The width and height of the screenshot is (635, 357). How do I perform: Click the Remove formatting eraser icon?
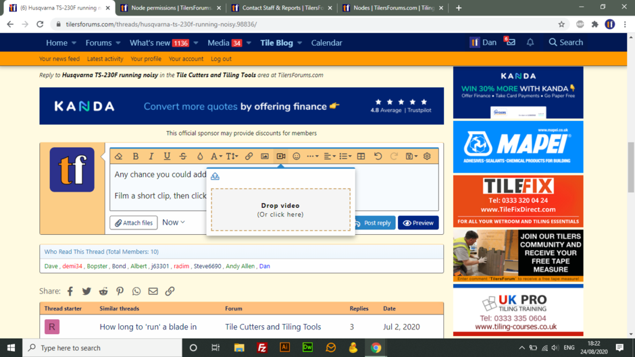[x=119, y=157]
